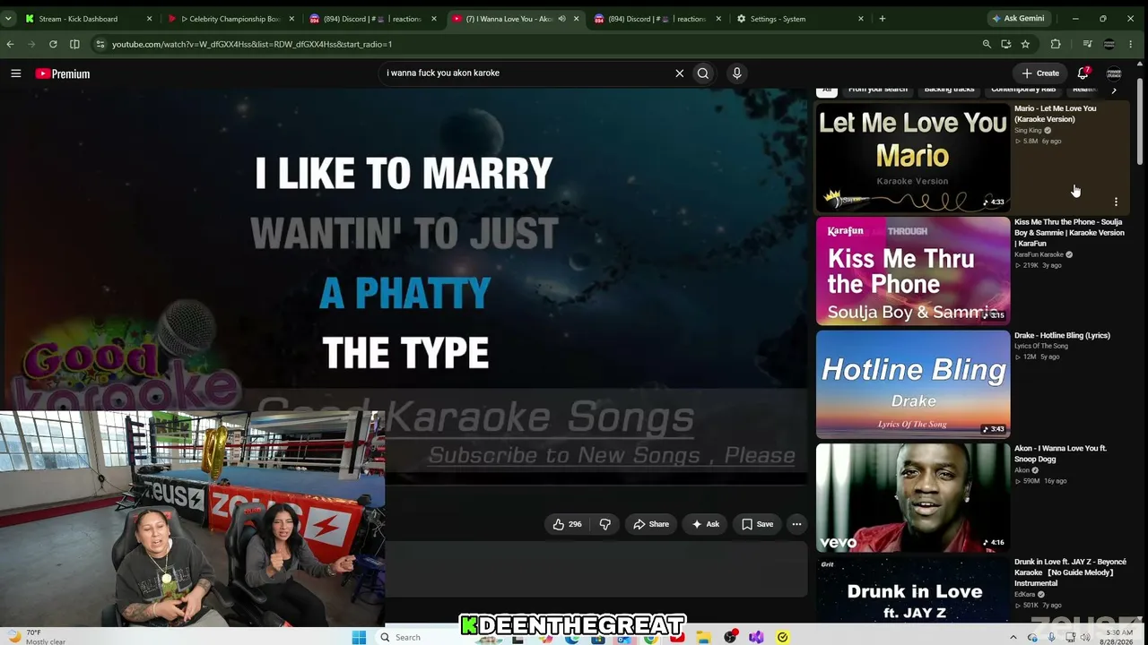Open KaraFun Karaoke channel link
The height and width of the screenshot is (645, 1148).
(1039, 254)
